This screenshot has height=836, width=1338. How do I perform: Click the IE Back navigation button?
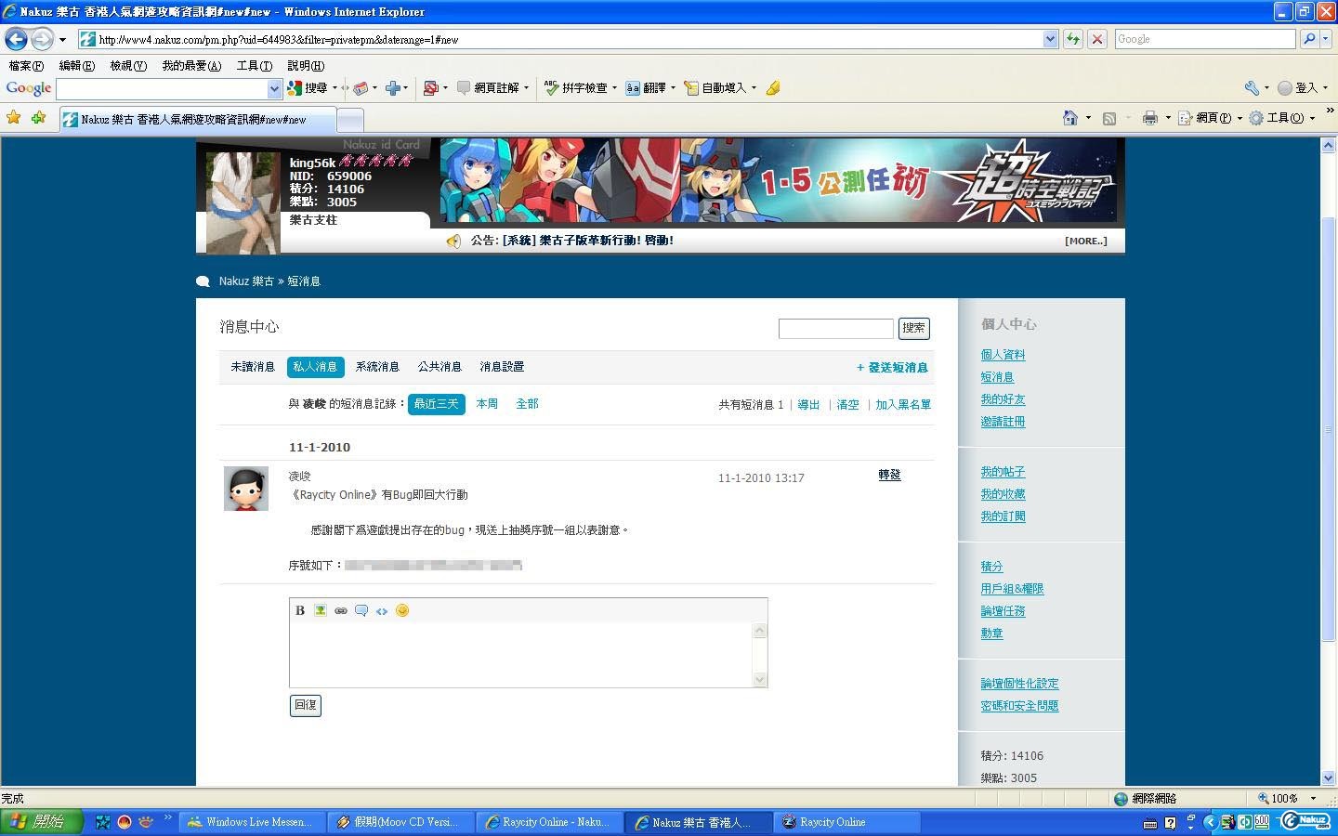pyautogui.click(x=16, y=39)
